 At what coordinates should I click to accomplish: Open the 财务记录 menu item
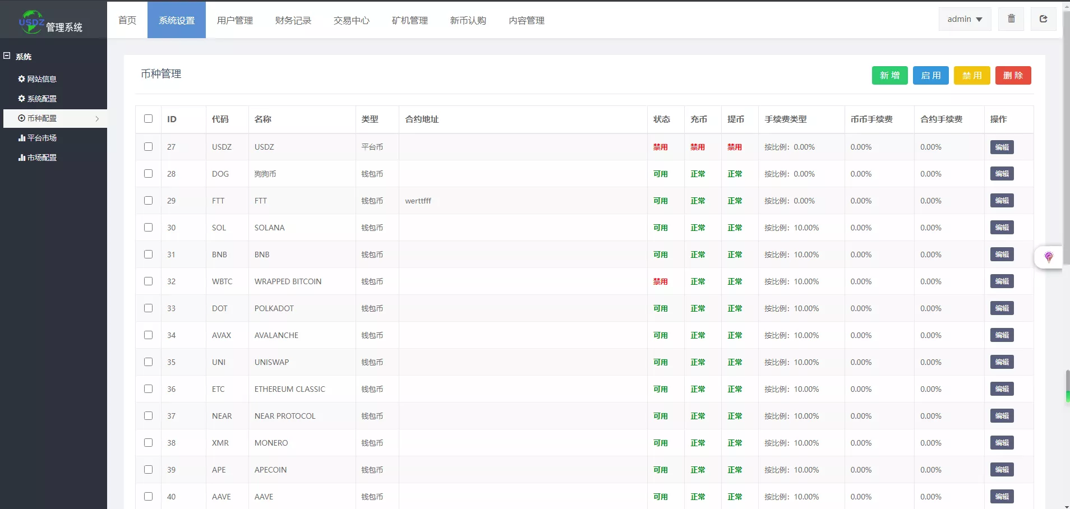[292, 20]
